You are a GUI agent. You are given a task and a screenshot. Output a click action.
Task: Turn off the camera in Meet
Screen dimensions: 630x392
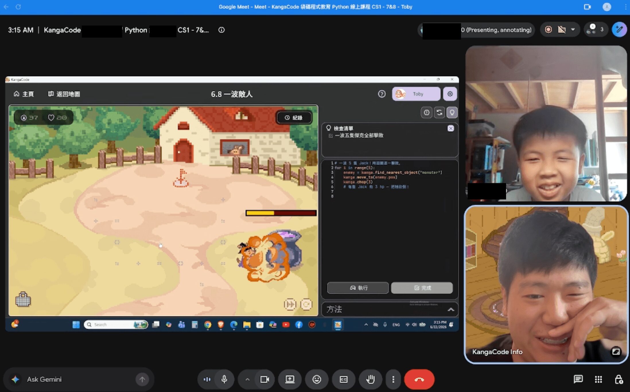point(265,379)
